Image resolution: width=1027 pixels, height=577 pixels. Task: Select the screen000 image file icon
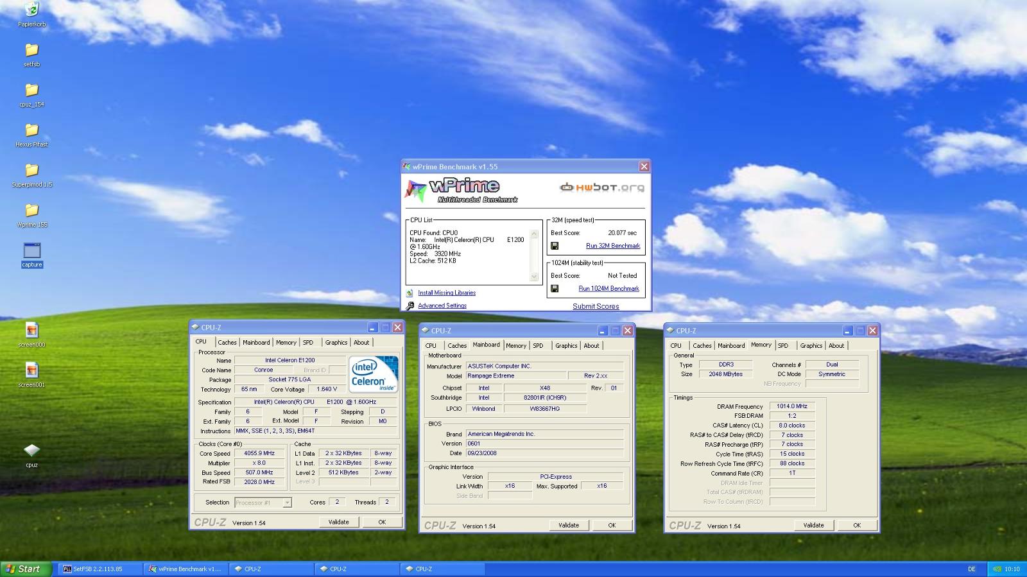31,330
